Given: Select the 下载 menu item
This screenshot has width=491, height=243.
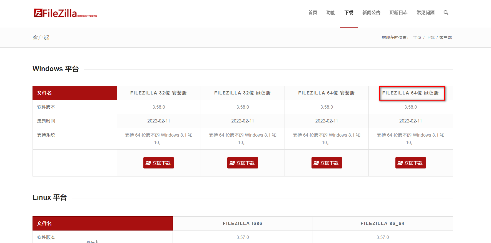Looking at the screenshot, I should 349,12.
